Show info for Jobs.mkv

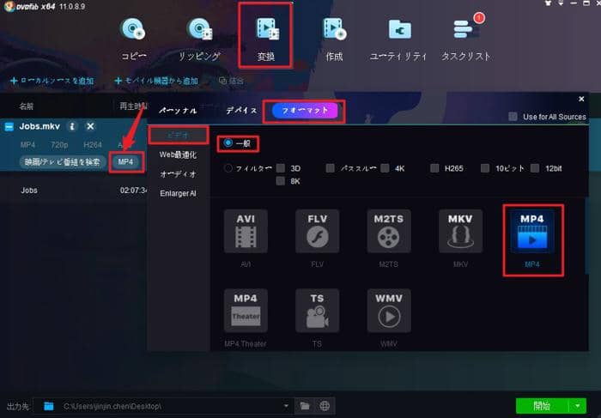pos(72,126)
